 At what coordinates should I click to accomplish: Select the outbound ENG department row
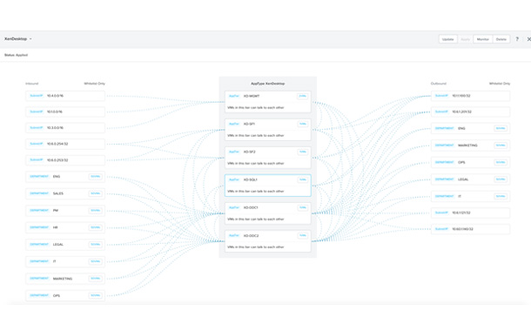click(470, 128)
